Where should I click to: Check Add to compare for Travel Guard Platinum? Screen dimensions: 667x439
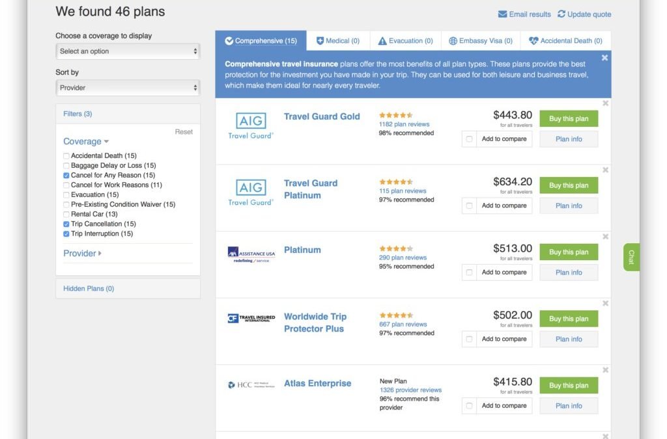coord(469,206)
